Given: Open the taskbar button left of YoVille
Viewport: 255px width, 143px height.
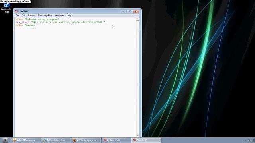Looking at the screenshot, I should [56, 140].
